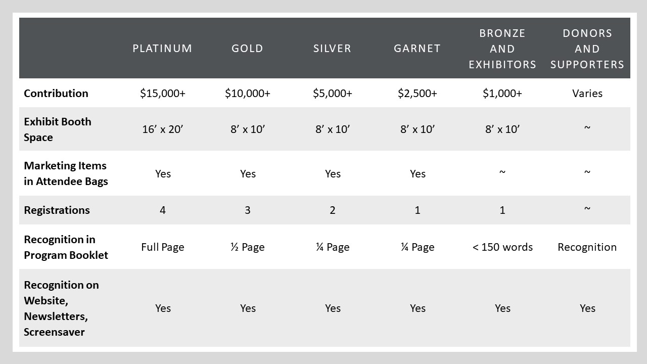The image size is (647, 364).
Task: Select the GOLD column header
Action: pos(248,49)
